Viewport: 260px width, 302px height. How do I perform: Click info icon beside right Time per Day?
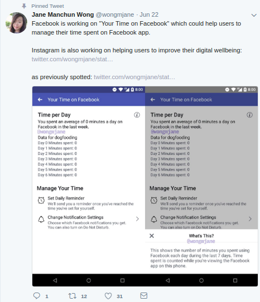pos(249,115)
